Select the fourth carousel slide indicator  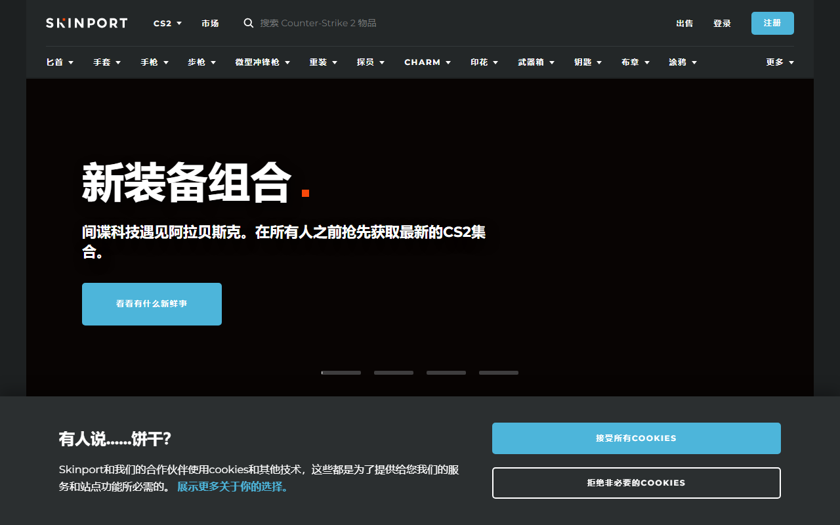coord(499,373)
